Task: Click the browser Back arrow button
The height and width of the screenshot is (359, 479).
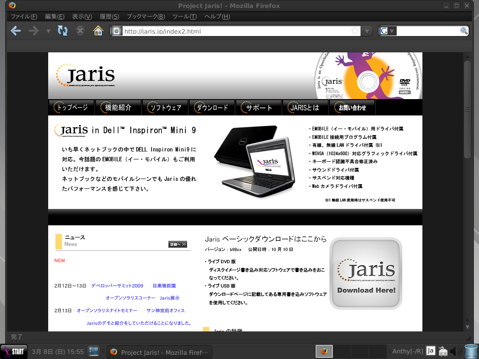Action: click(x=15, y=31)
